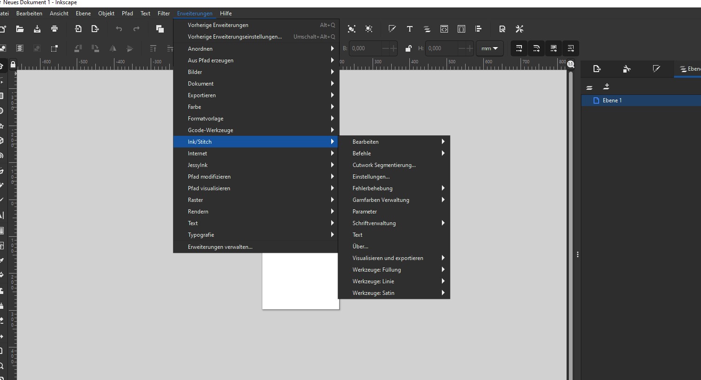
Task: Open the Align and Distribute icon
Action: (x=479, y=29)
